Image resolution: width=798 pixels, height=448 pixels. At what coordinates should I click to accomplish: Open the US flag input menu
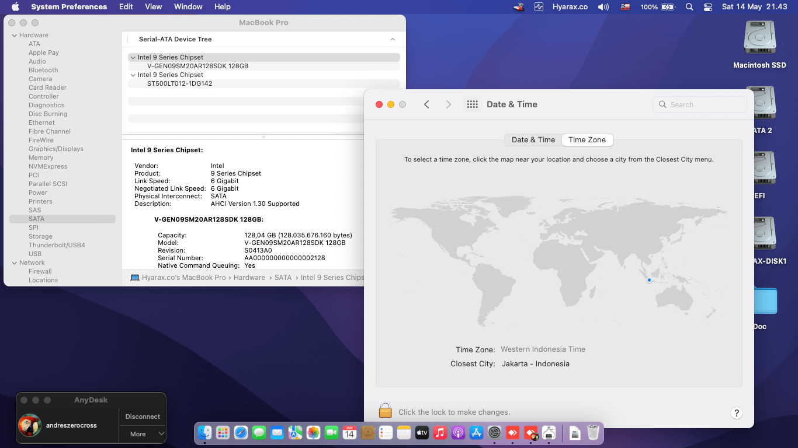pyautogui.click(x=626, y=7)
